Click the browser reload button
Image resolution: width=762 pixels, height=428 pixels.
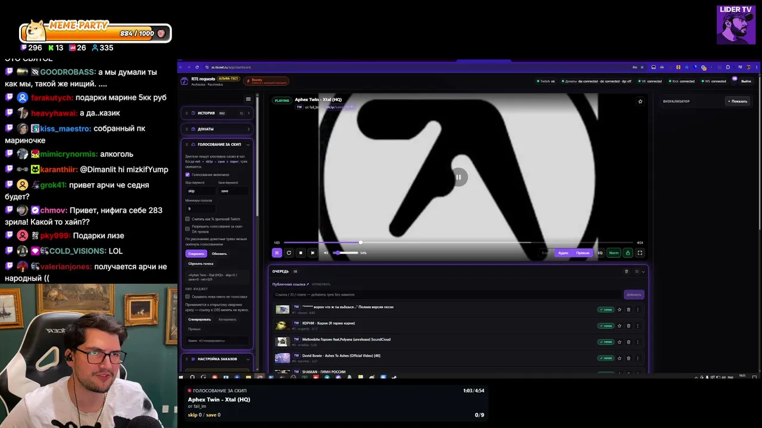pyautogui.click(x=198, y=67)
